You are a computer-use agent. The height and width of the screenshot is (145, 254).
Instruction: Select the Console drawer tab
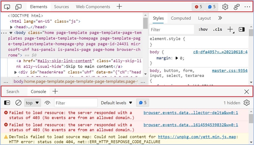tap(38, 92)
